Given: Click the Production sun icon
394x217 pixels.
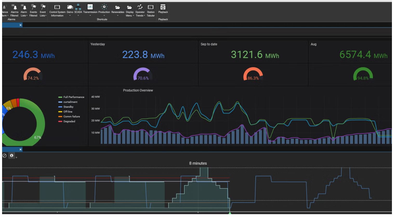Looking at the screenshot, I should [x=104, y=7].
